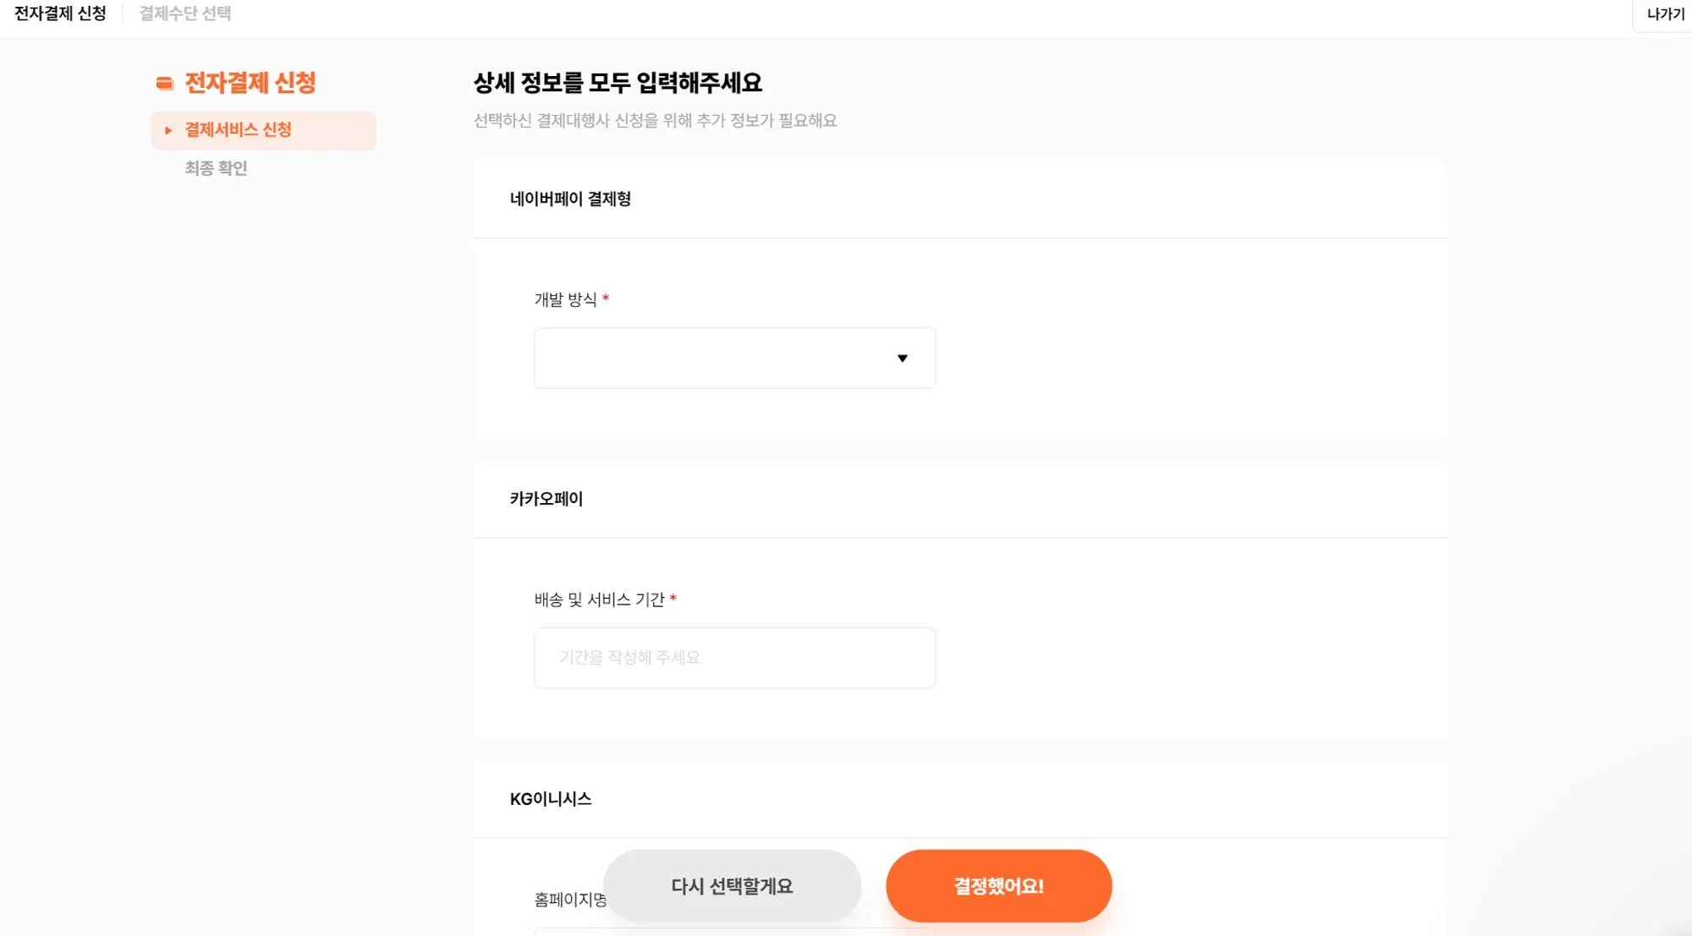1692x936 pixels.
Task: Select the 결제서비스 신청 sidebar step
Action: [238, 130]
